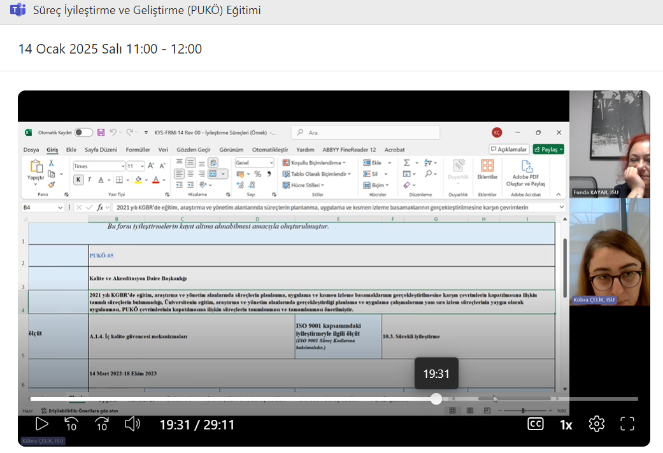Click the Excel save icon
The height and width of the screenshot is (453, 663).
(x=101, y=133)
